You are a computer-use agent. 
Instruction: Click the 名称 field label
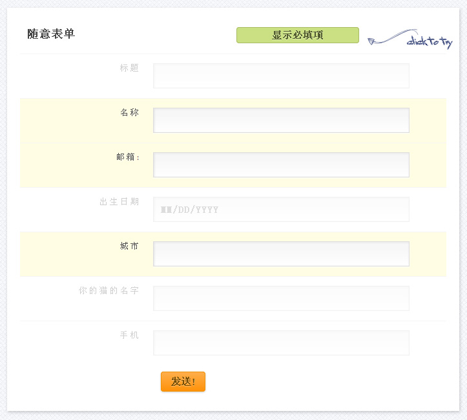coord(129,112)
